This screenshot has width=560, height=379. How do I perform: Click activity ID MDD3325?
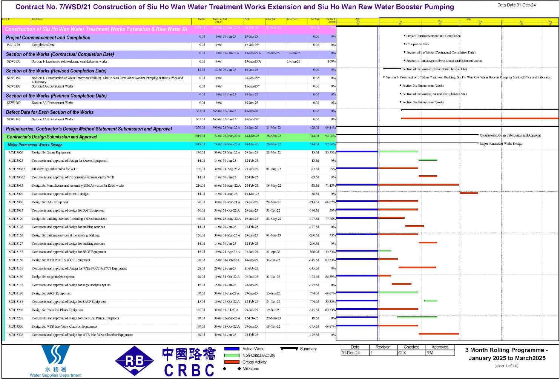pyautogui.click(x=16, y=335)
